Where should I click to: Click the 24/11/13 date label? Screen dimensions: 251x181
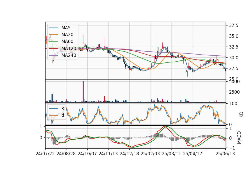[x=108, y=154]
